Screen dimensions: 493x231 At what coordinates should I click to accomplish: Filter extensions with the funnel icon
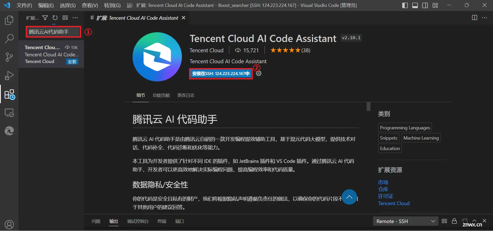[x=45, y=18]
